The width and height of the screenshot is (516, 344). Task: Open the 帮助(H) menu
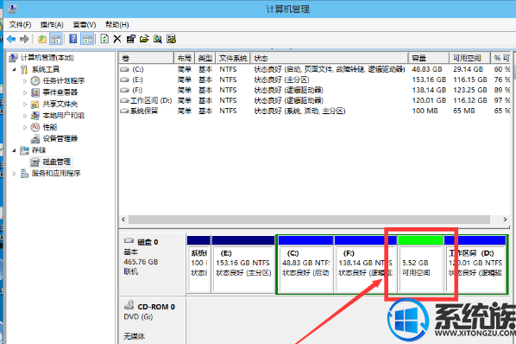pyautogui.click(x=116, y=25)
